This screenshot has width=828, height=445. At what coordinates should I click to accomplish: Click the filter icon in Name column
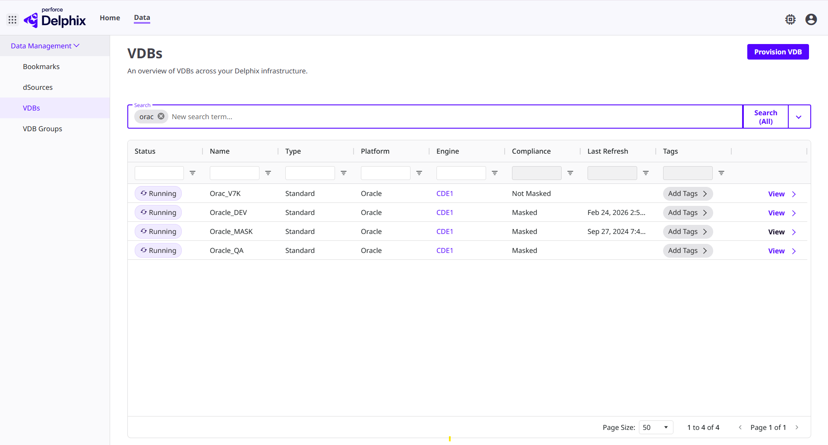tap(268, 173)
